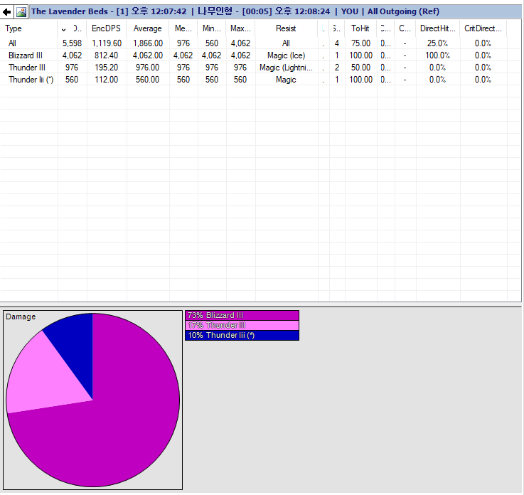Image resolution: width=524 pixels, height=495 pixels.
Task: Select the Blizzard III row
Action: point(25,55)
